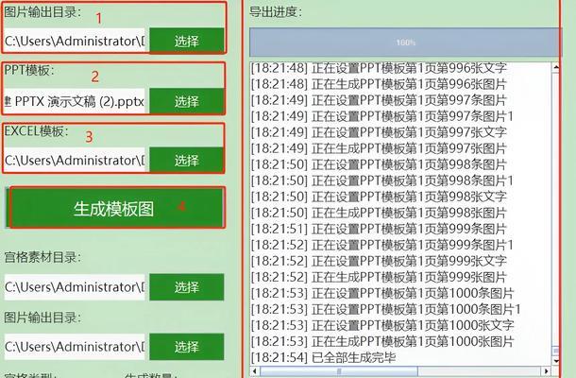Select log line 正在生成PPT模板第1页第998张图片

pyautogui.click(x=379, y=213)
